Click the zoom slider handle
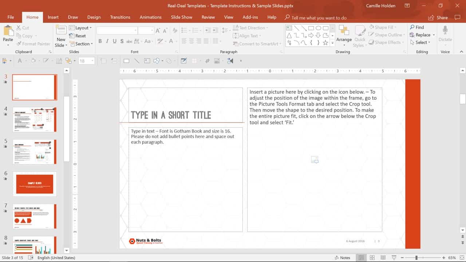The height and width of the screenshot is (262, 466). (x=416, y=258)
